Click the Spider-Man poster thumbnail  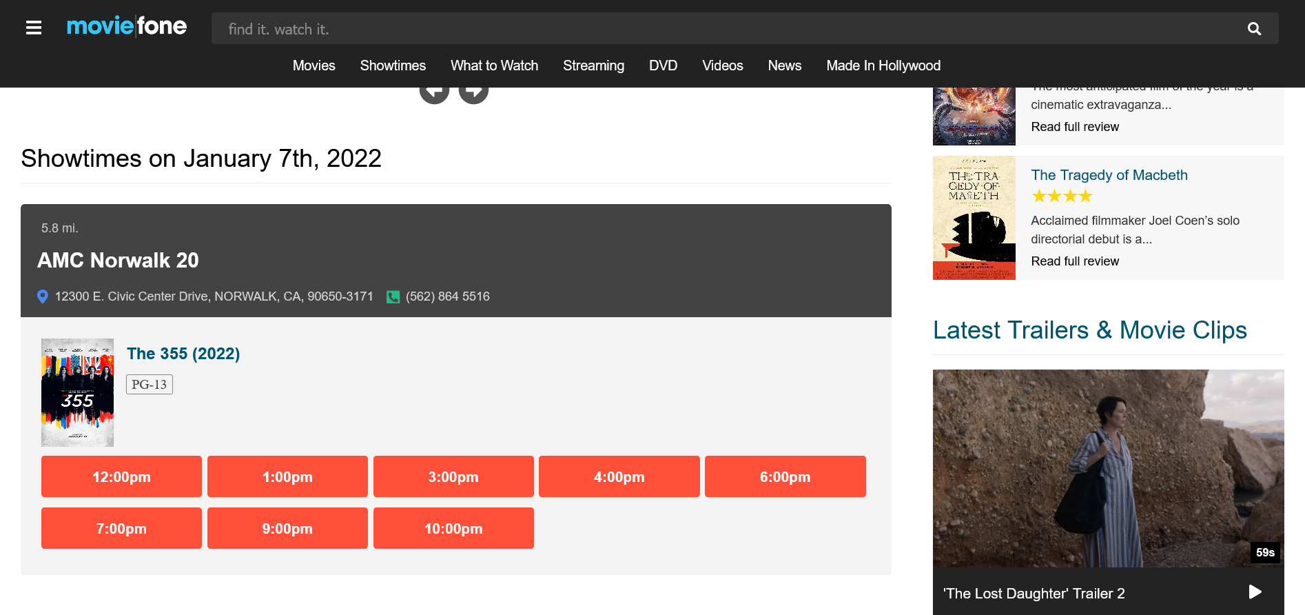pyautogui.click(x=974, y=117)
